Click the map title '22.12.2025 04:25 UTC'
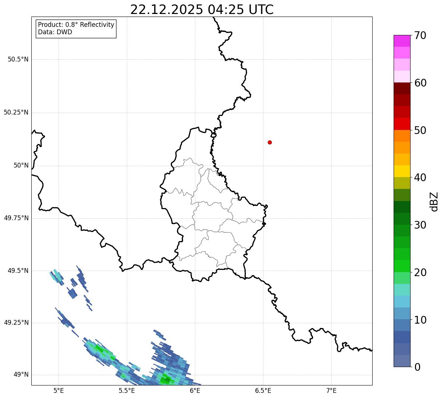This screenshot has width=443, height=398. click(202, 10)
